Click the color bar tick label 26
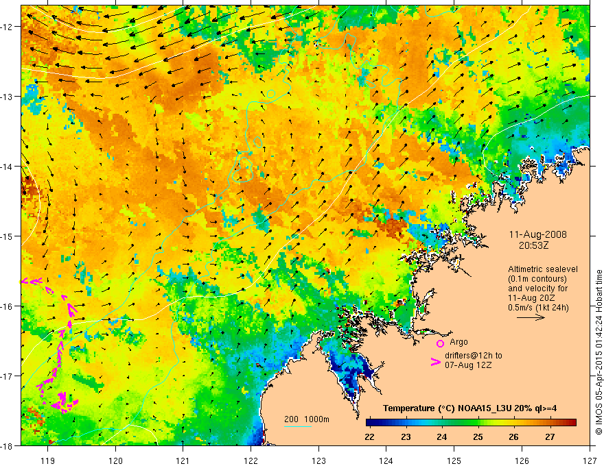Viewport: 604px width, 466px height. point(514,437)
